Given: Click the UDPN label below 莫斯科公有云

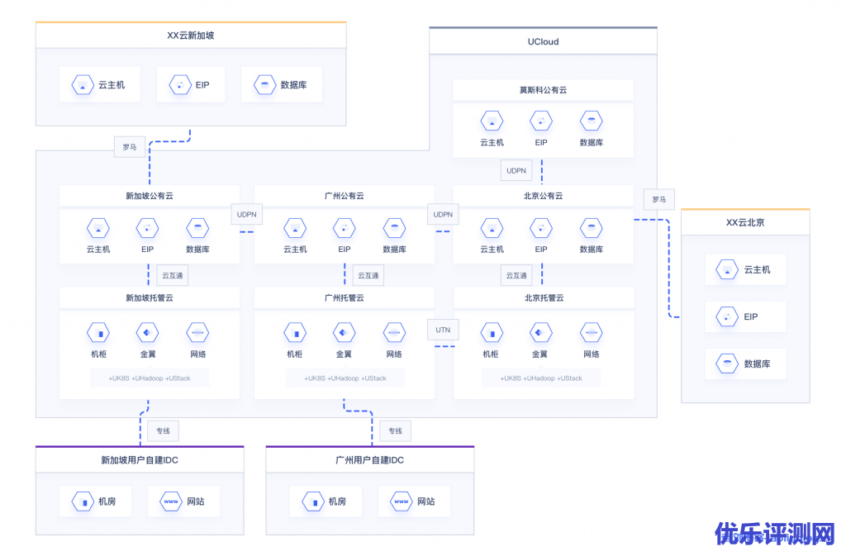Looking at the screenshot, I should tap(516, 171).
